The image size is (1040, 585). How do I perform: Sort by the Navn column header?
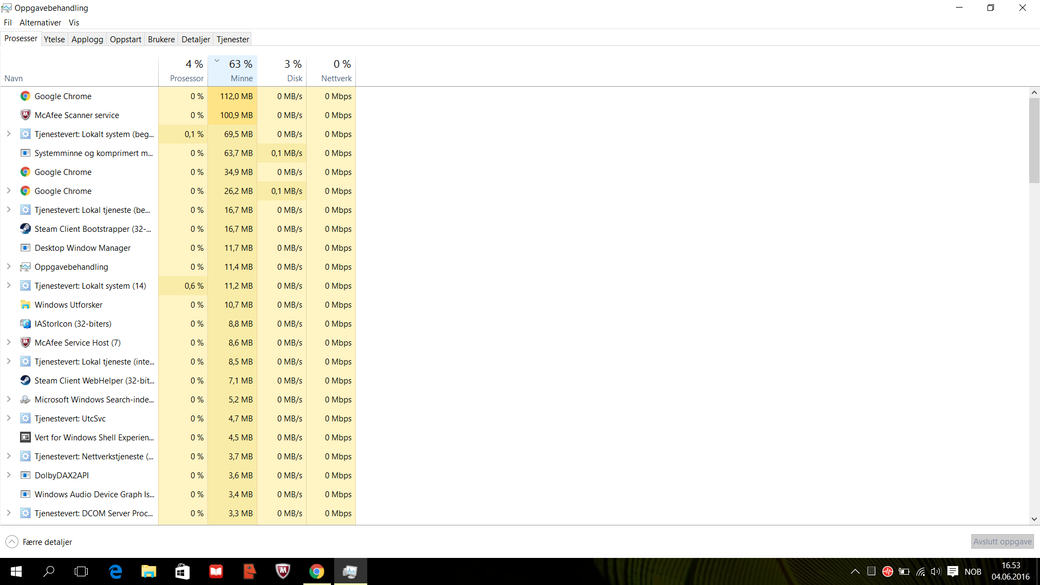pos(79,70)
